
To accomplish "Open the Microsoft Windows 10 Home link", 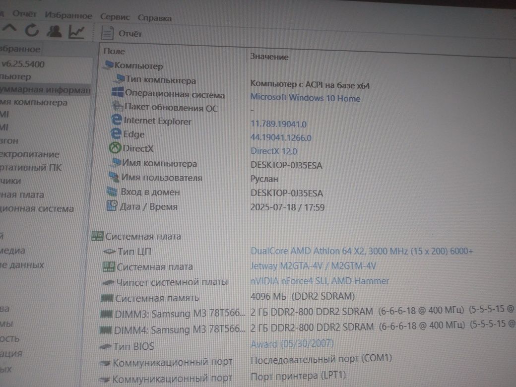I will pos(305,98).
